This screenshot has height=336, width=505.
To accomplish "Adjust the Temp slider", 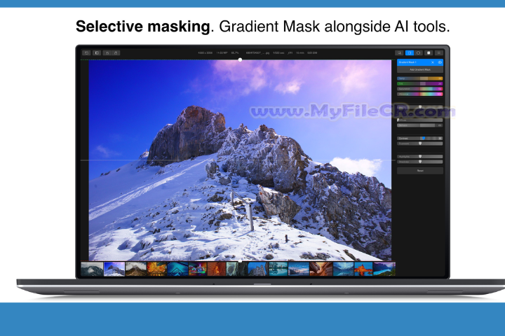I will point(420,78).
